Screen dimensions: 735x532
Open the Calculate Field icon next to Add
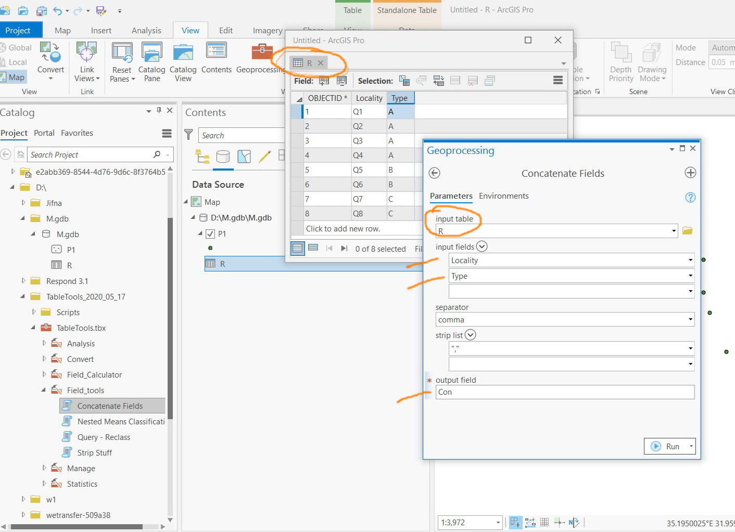click(x=342, y=81)
